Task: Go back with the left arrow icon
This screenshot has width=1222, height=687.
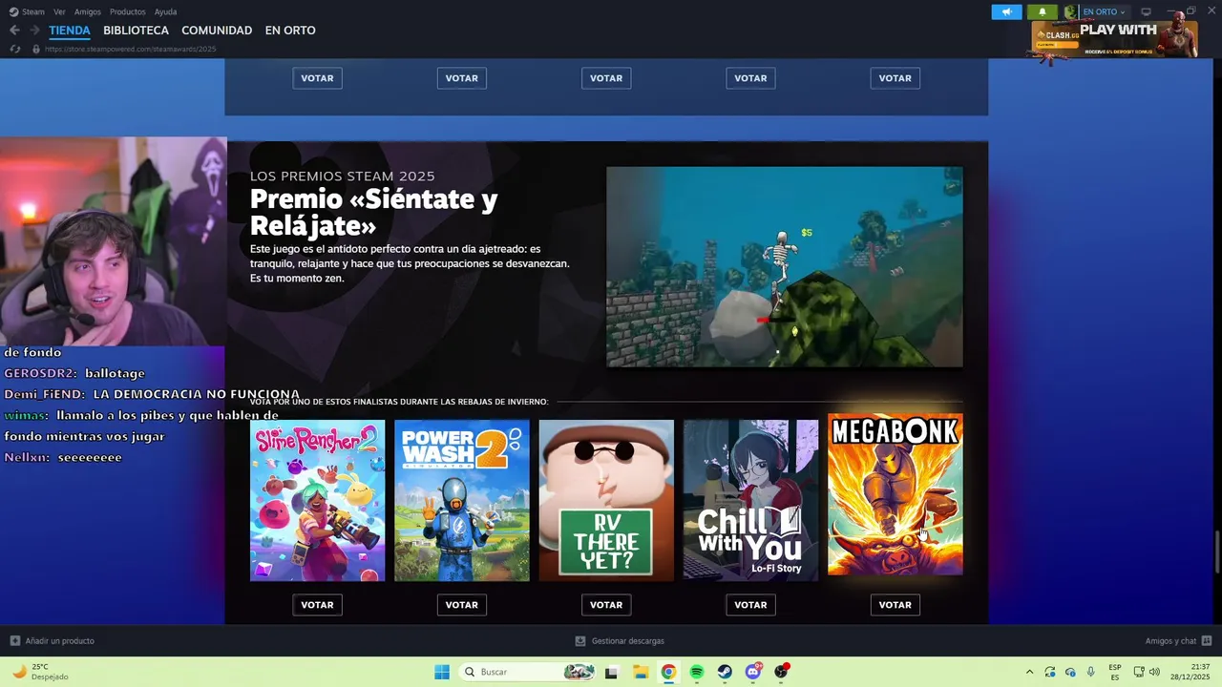Action: (x=14, y=31)
